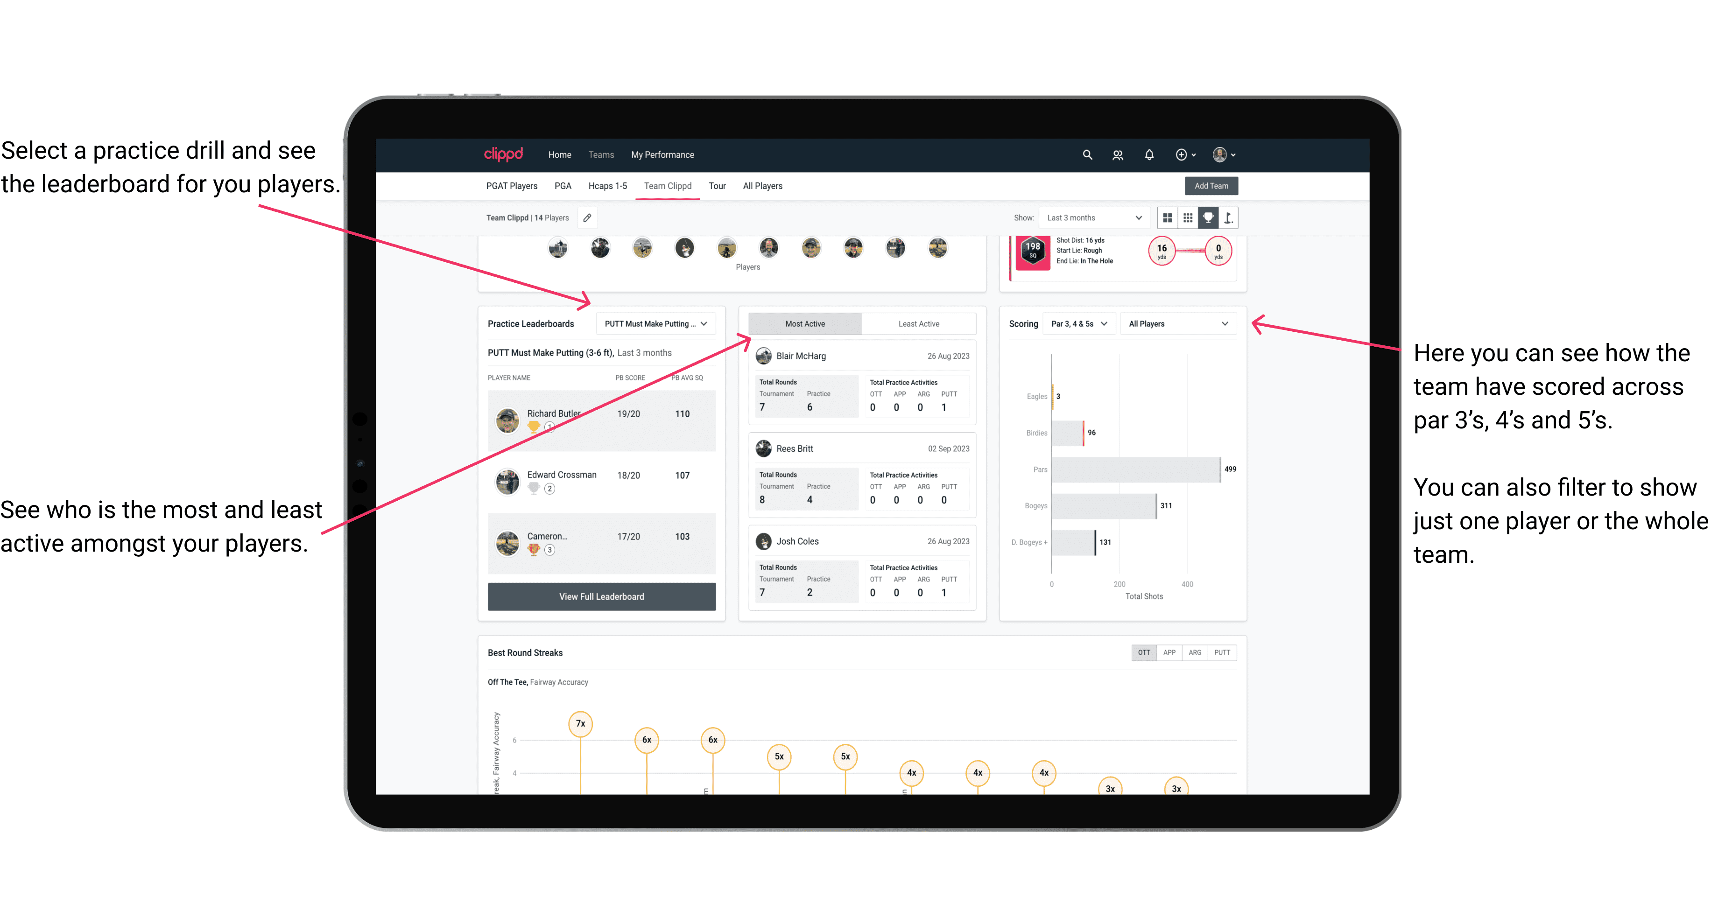Viewport: 1718px width, 924px height.
Task: Click the All Players tab in navigation
Action: 761,185
